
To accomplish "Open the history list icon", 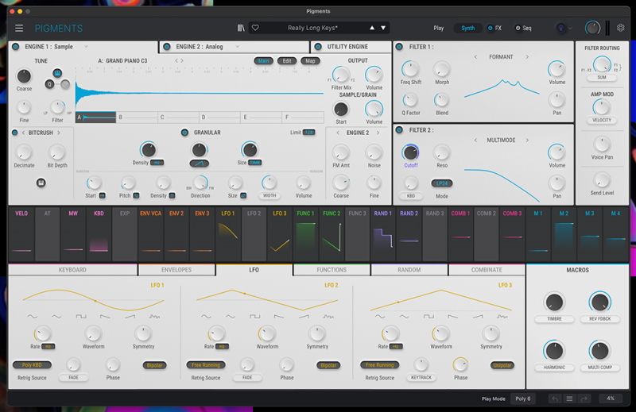I will click(x=569, y=399).
